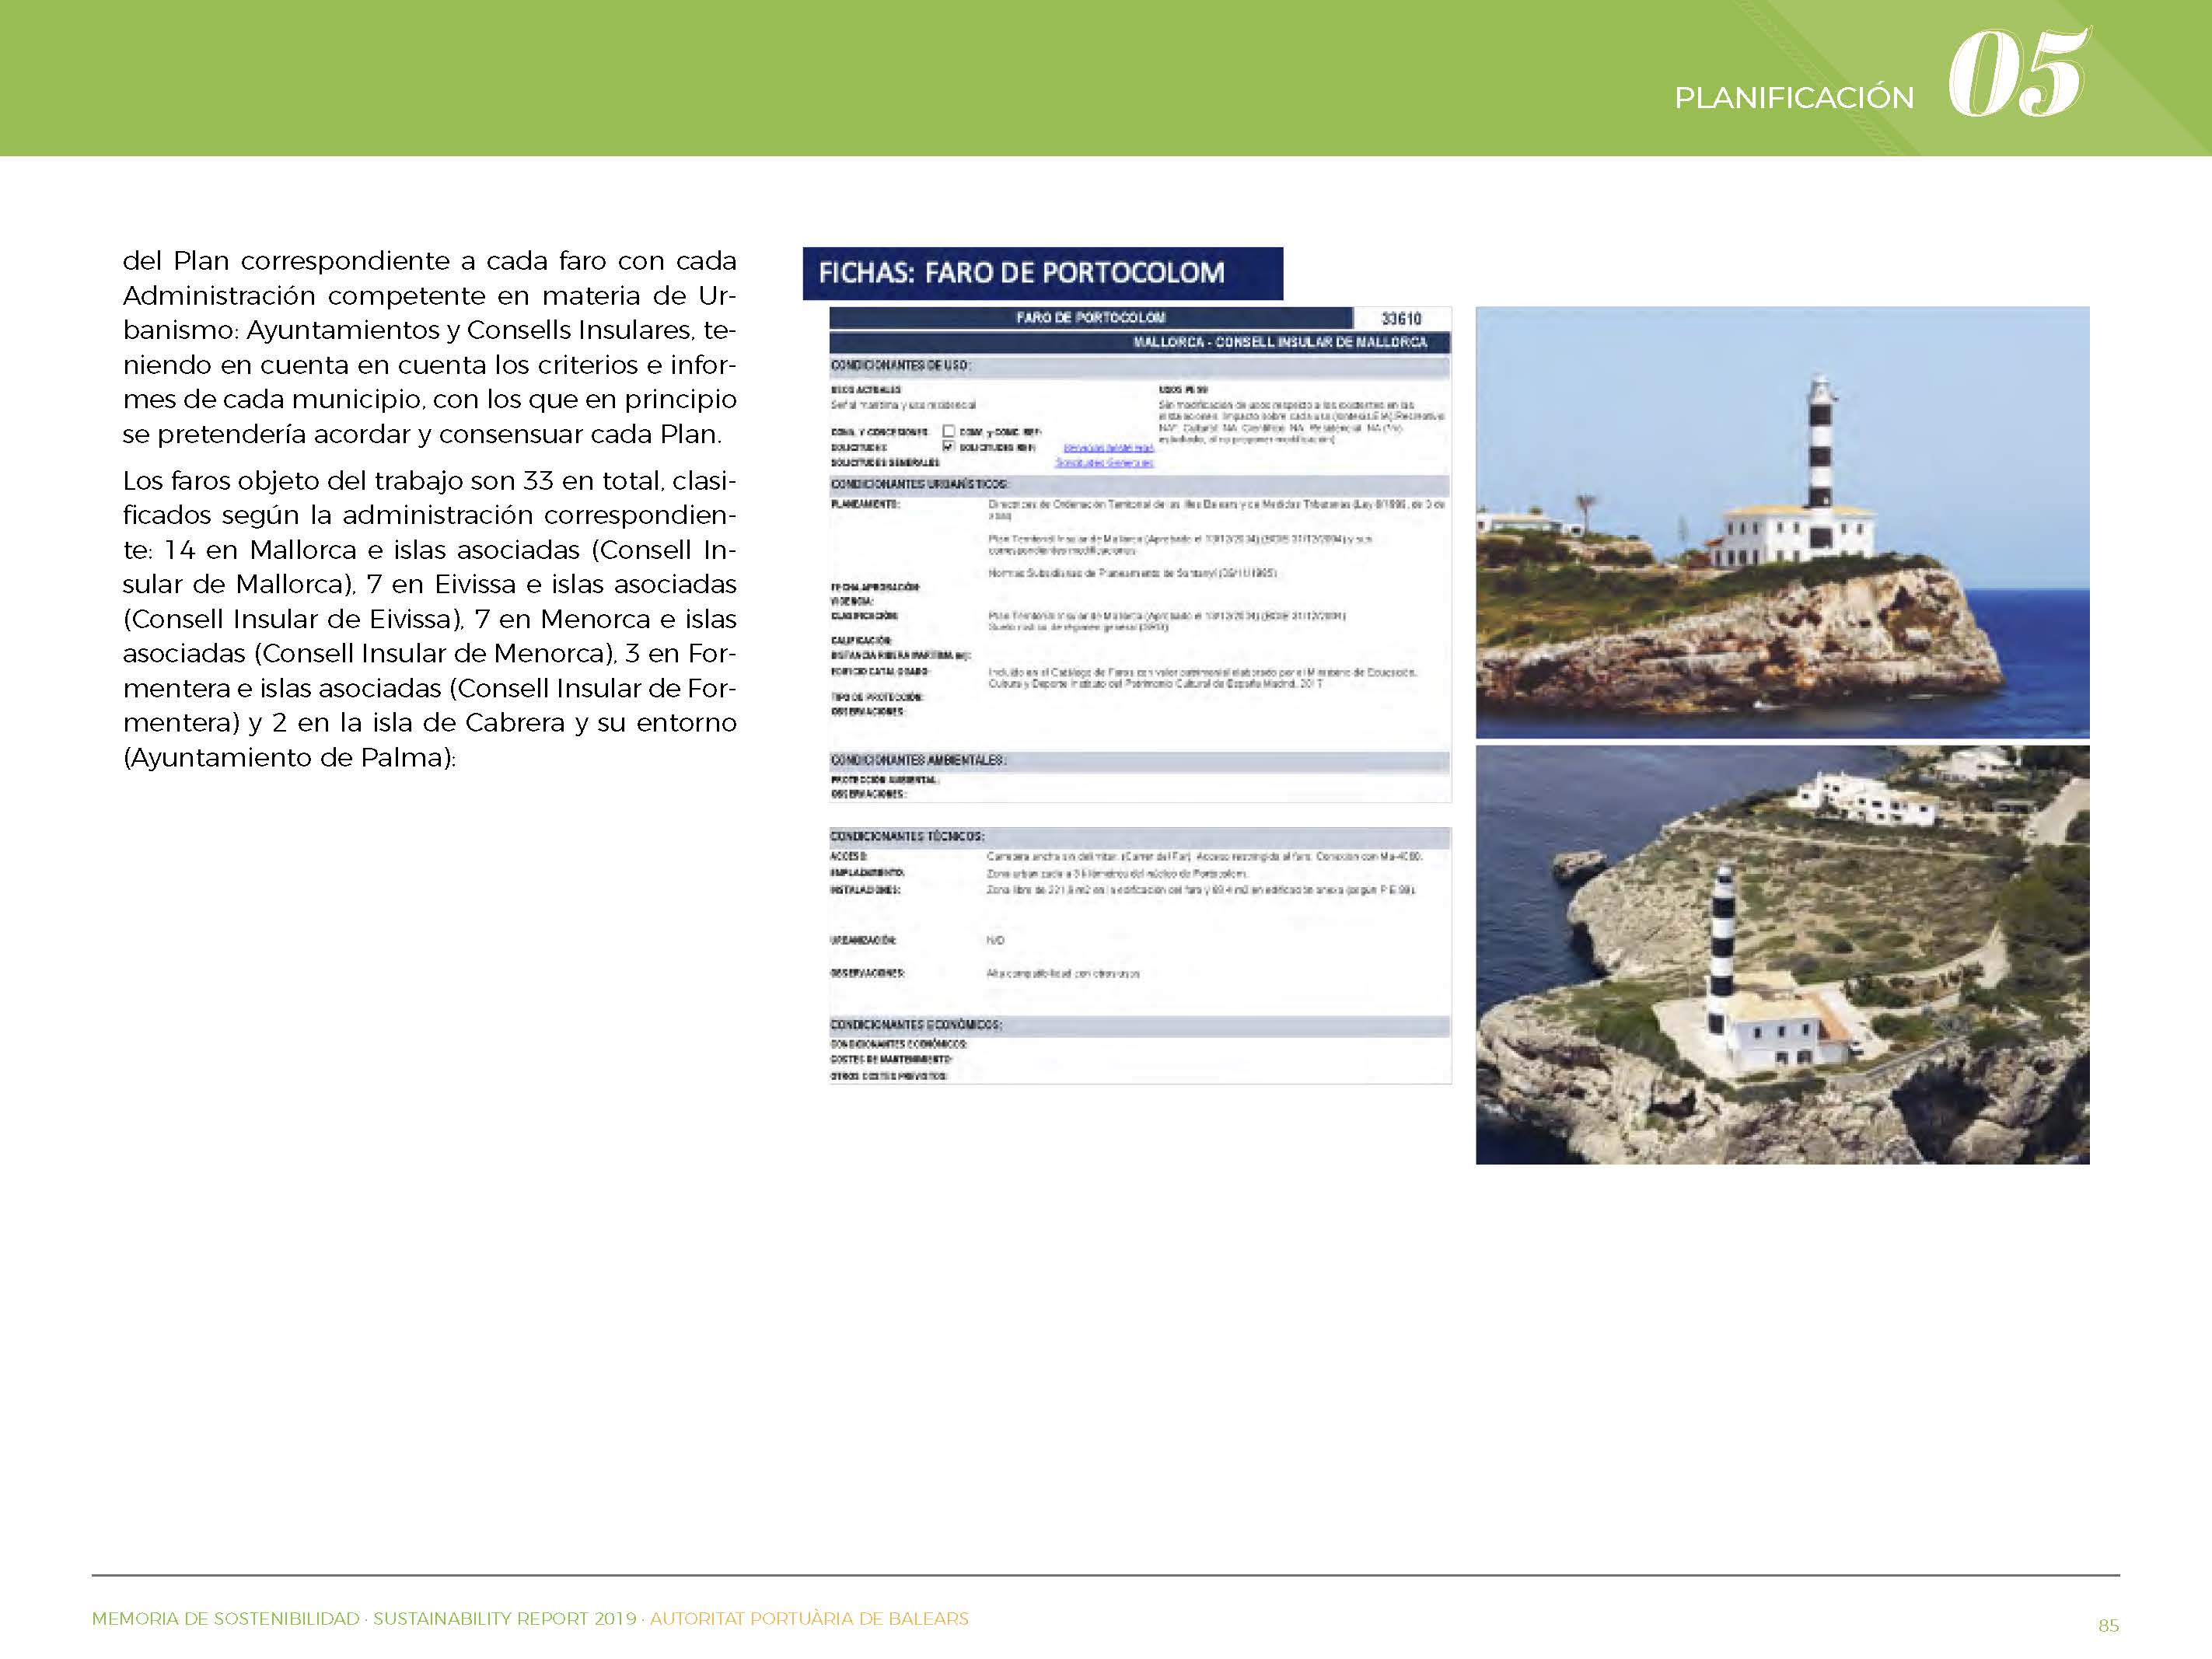Viewport: 2212px width, 1659px height.
Task: Click the 'PLANIFICACIÓN' chapter heading
Action: 1794,98
